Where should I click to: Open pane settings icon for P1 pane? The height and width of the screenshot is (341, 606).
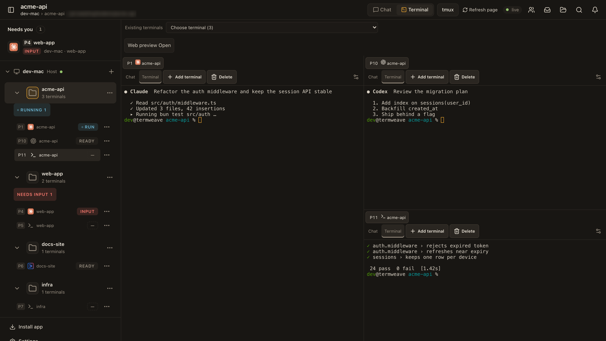pos(356,77)
